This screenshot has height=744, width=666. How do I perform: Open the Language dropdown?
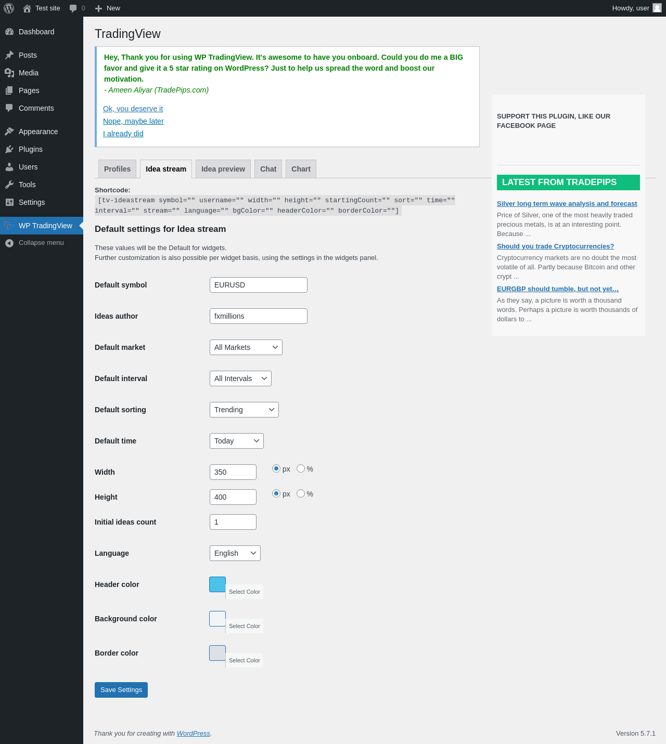click(x=235, y=553)
